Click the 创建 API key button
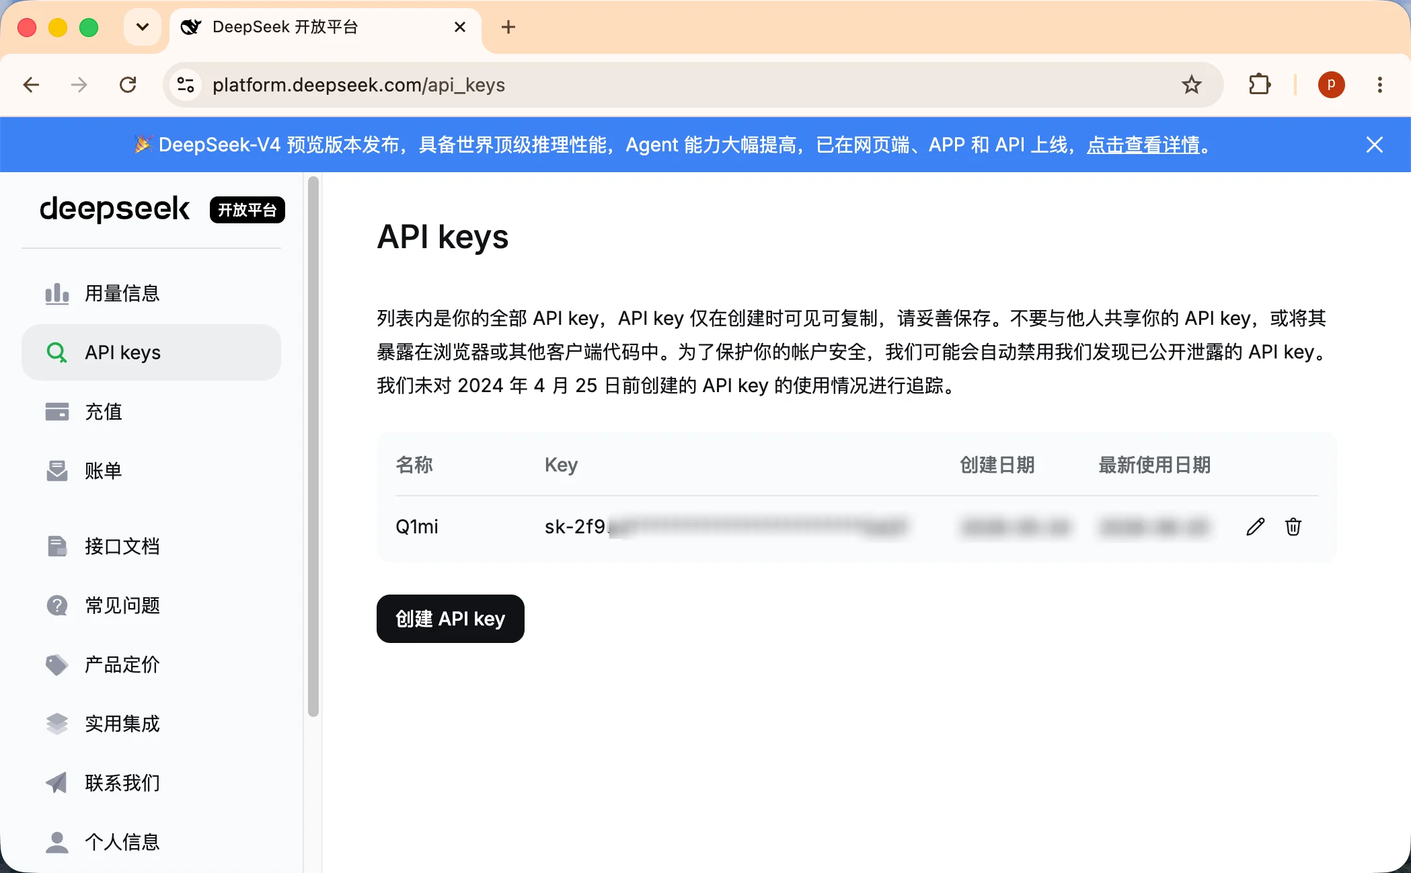This screenshot has height=873, width=1411. [451, 619]
